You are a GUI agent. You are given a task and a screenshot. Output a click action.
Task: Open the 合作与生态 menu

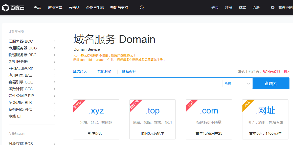coord(95,8)
